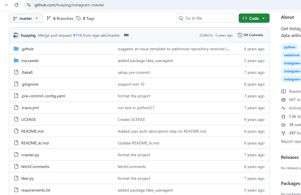
Task: Open .pre-commit-config.yaml file
Action: [43, 96]
